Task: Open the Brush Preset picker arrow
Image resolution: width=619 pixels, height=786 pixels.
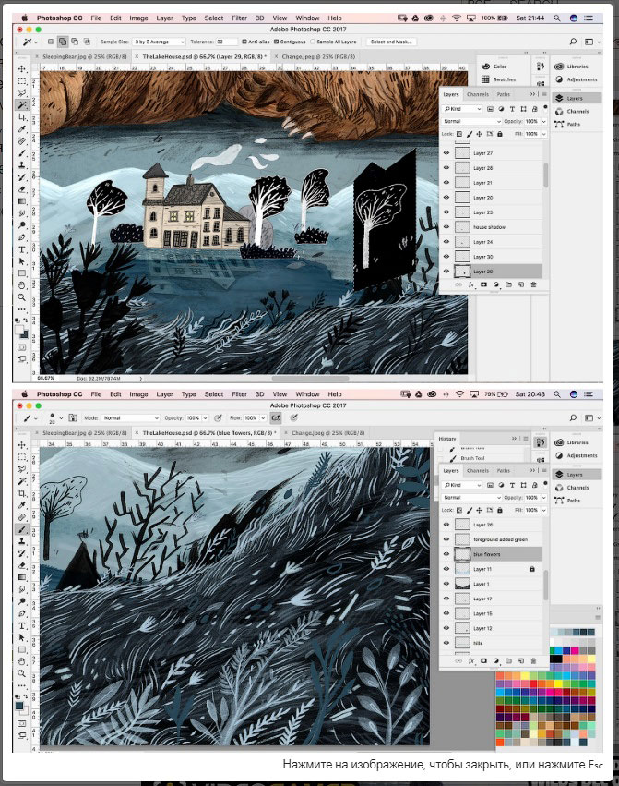Action: [61, 417]
